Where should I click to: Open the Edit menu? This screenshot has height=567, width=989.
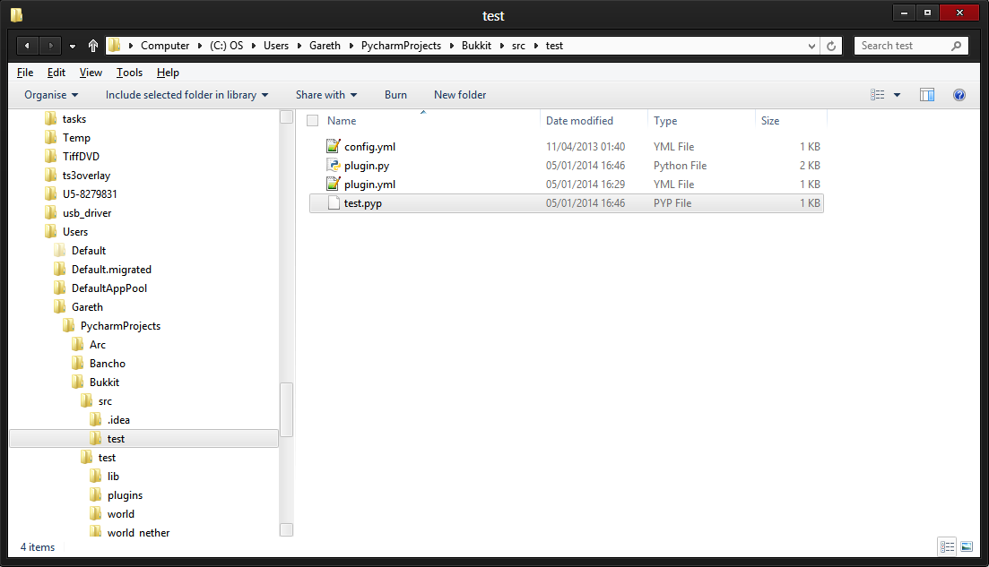point(56,73)
